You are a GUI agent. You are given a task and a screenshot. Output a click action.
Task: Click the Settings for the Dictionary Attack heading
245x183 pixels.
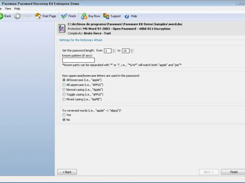coord(81,40)
